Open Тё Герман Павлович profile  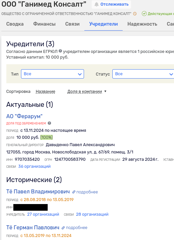[x=33, y=228]
